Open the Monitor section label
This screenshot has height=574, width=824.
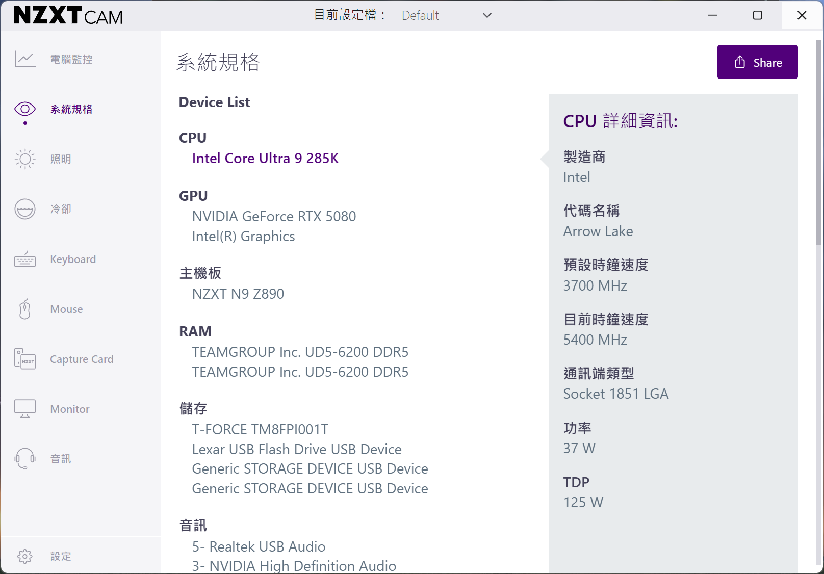click(x=70, y=409)
